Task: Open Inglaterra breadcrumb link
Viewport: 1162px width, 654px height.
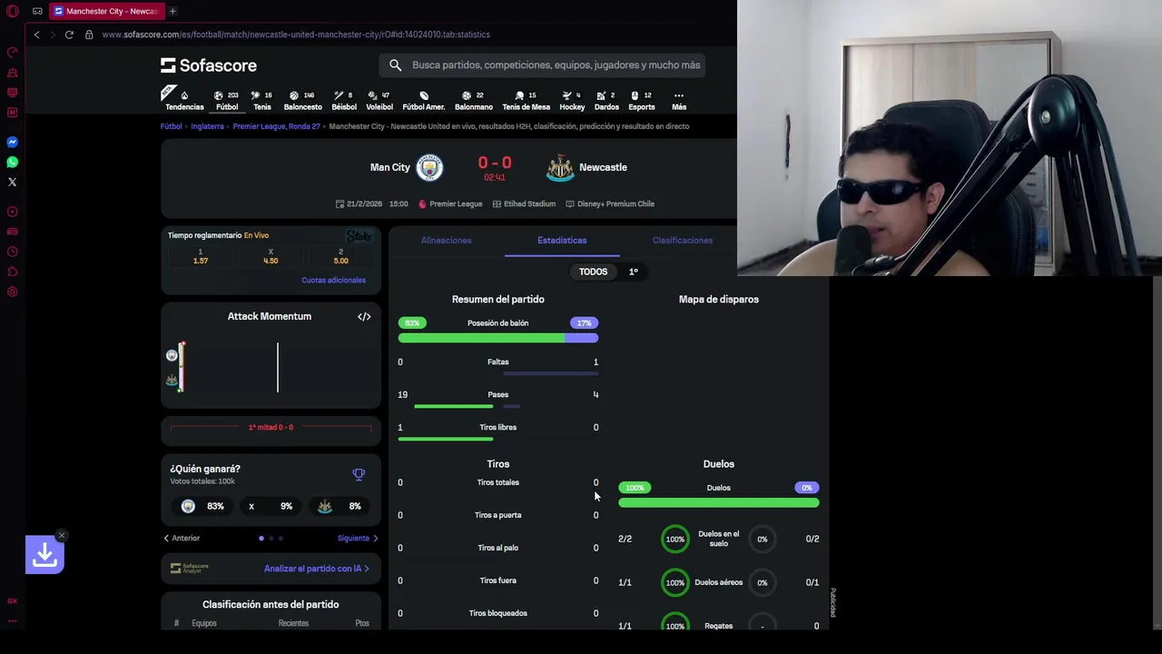Action: coord(207,126)
